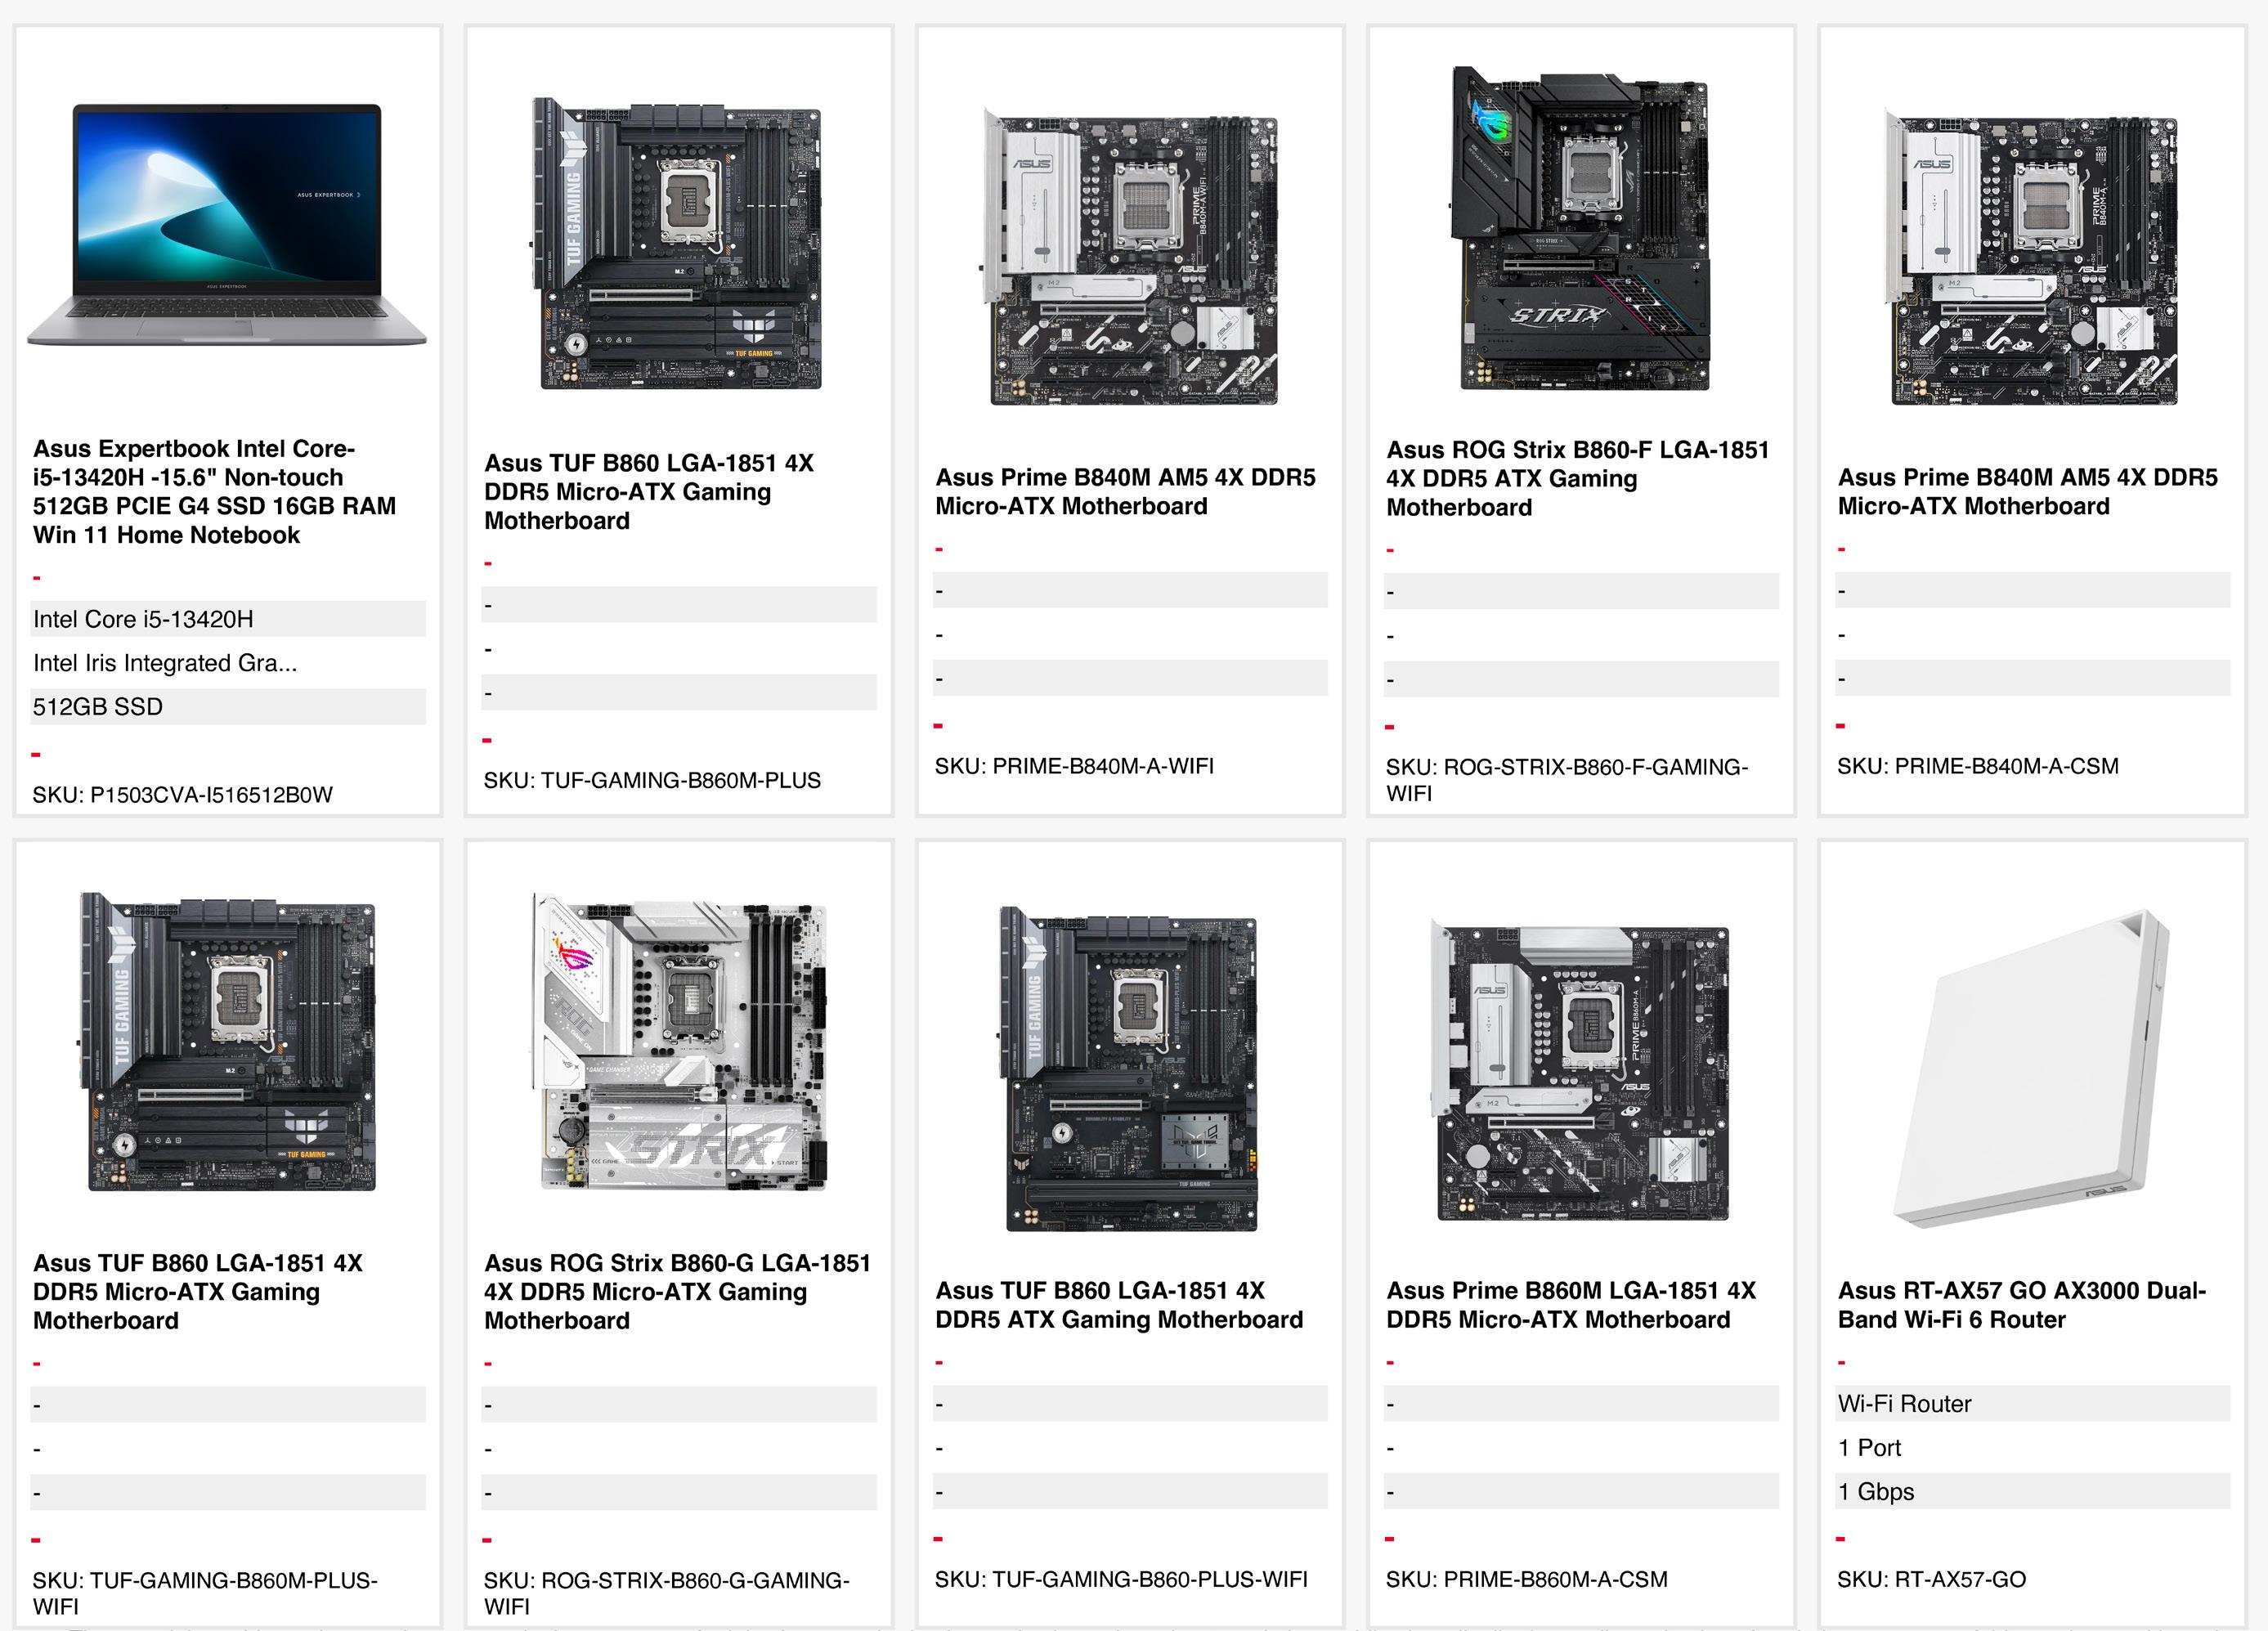Click the Asus ROG Strix B860-G title link
The height and width of the screenshot is (1631, 2268).
tap(677, 1291)
